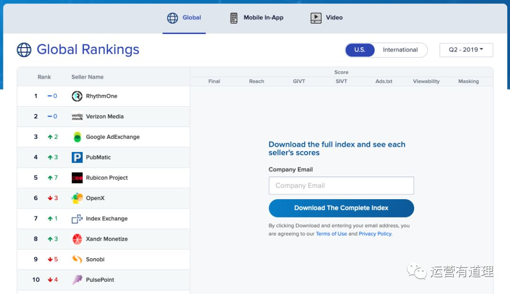Click the video player icon
Image resolution: width=510 pixels, height=294 pixels.
(316, 18)
